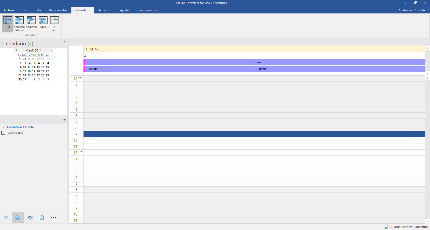Viewport: 430px width, 230px height.
Task: Click Guardar Archivo Convertida text
Action: [409, 227]
